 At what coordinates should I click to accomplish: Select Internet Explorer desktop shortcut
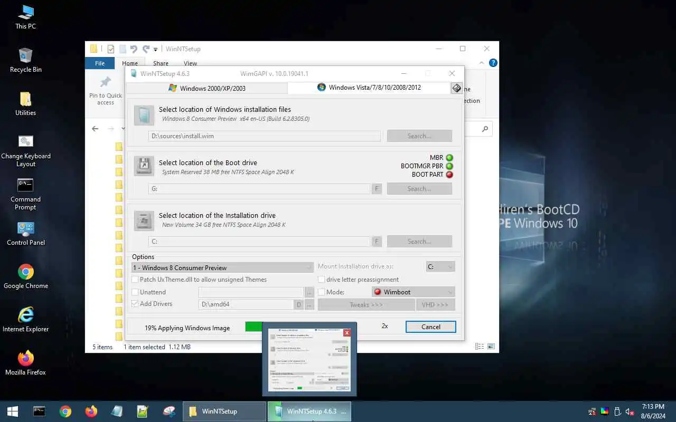point(25,320)
